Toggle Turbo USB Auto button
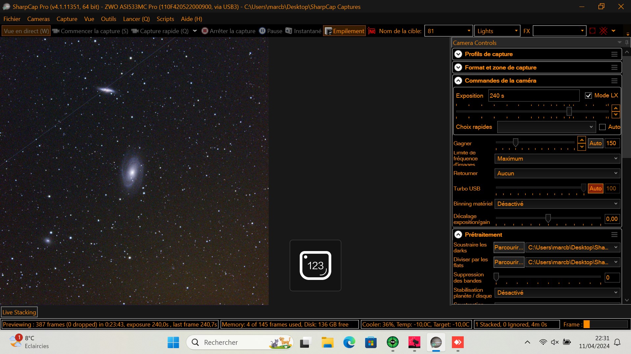 (x=595, y=188)
